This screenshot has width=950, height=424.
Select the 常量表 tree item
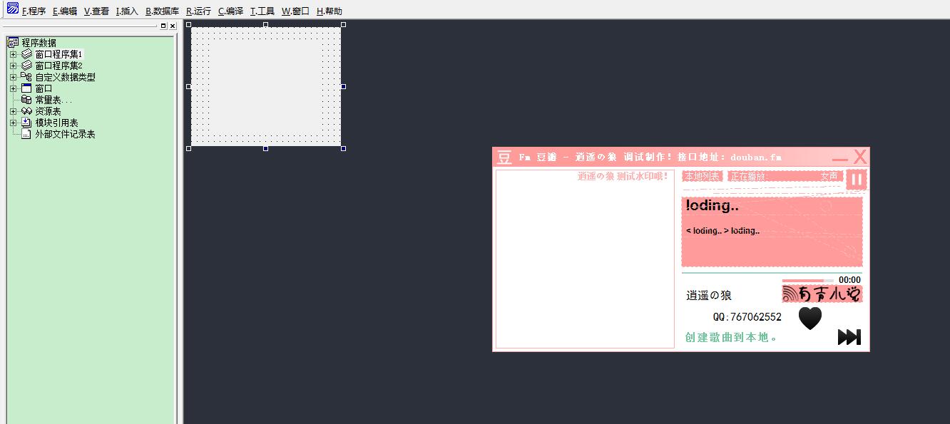(53, 100)
